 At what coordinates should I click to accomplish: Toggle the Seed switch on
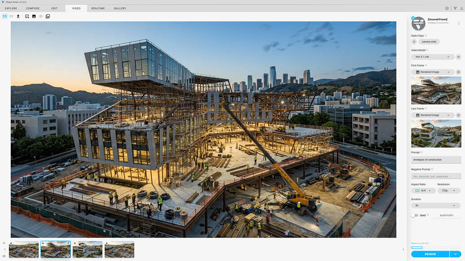[415, 215]
